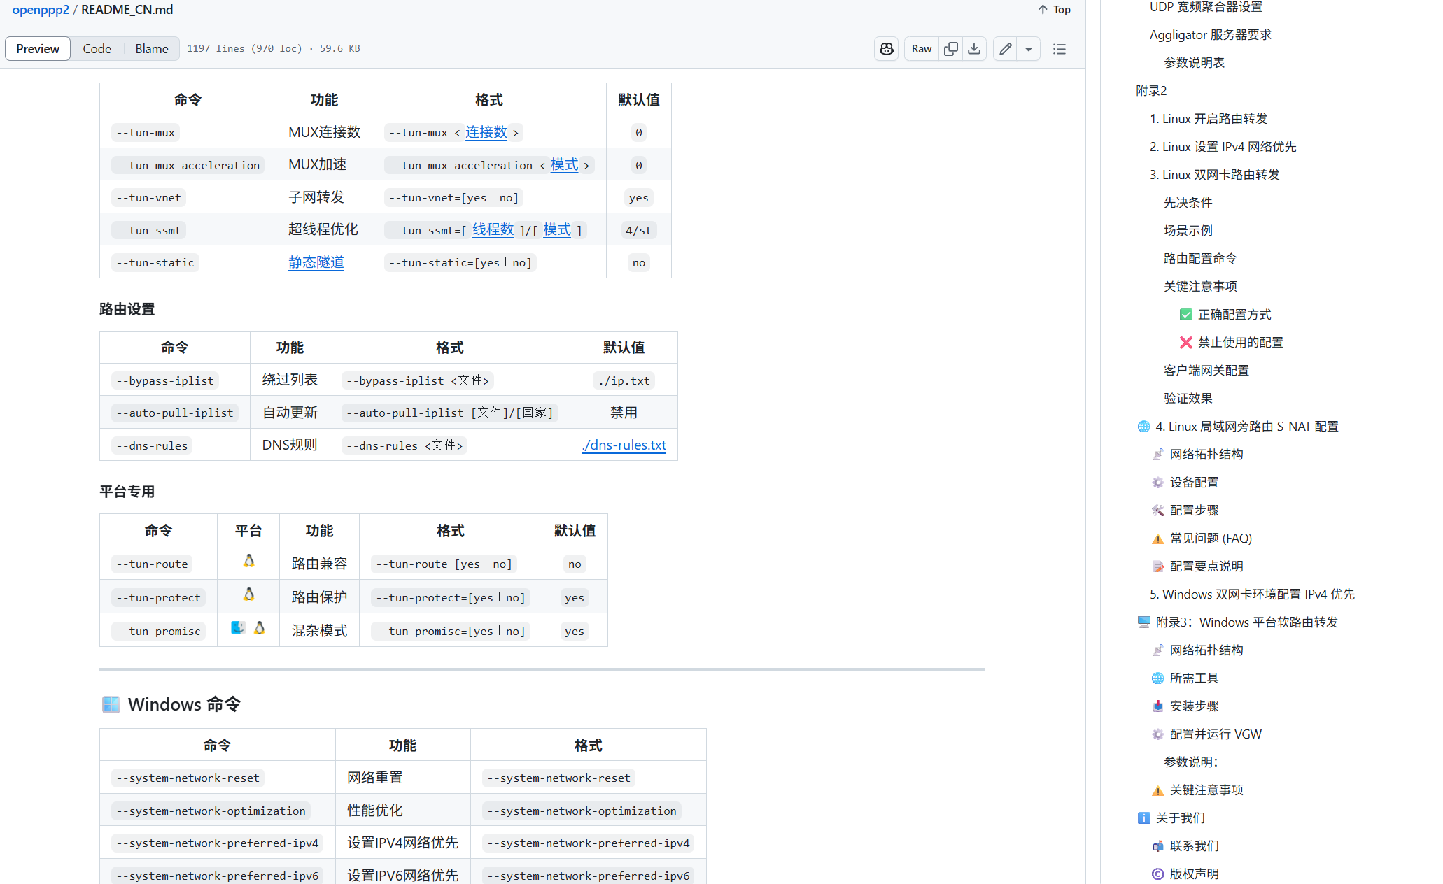Download the raw README file
This screenshot has height=884, width=1443.
[973, 48]
